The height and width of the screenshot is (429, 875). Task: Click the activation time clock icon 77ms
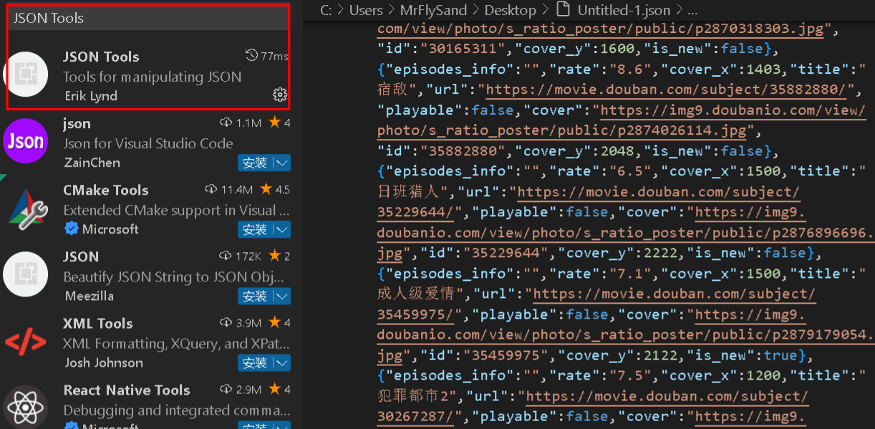click(251, 56)
